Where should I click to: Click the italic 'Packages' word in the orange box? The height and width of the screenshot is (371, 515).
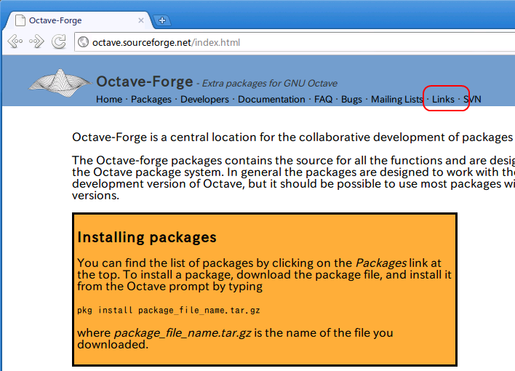381,263
